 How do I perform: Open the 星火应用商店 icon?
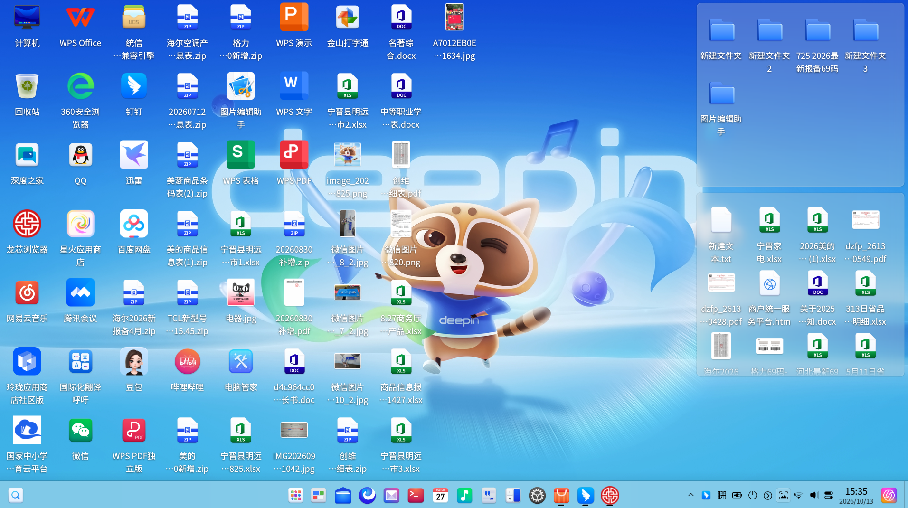point(80,224)
